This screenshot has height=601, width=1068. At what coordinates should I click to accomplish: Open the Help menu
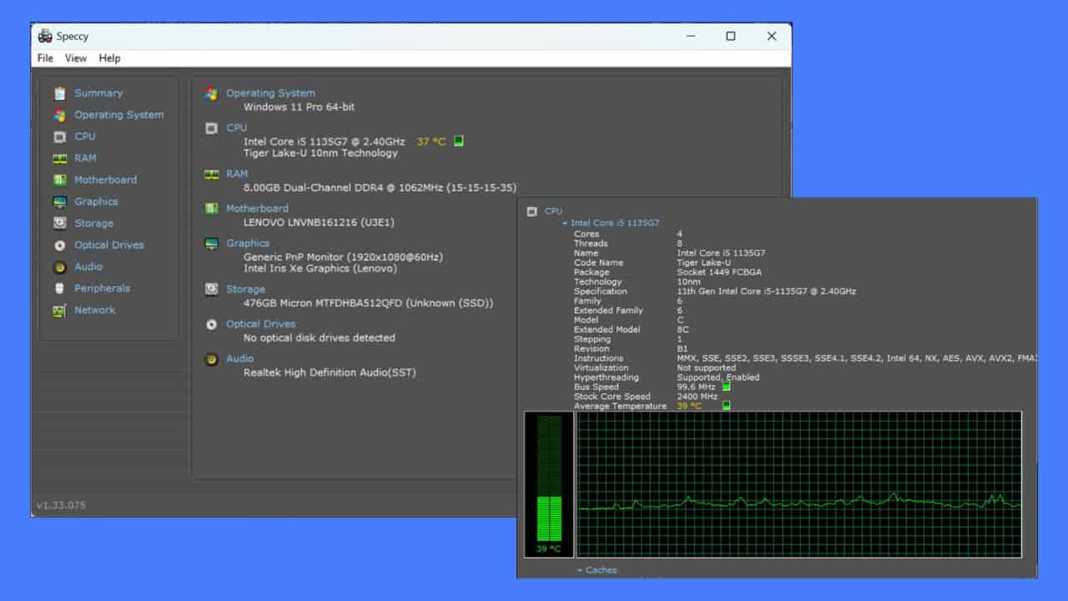[109, 58]
